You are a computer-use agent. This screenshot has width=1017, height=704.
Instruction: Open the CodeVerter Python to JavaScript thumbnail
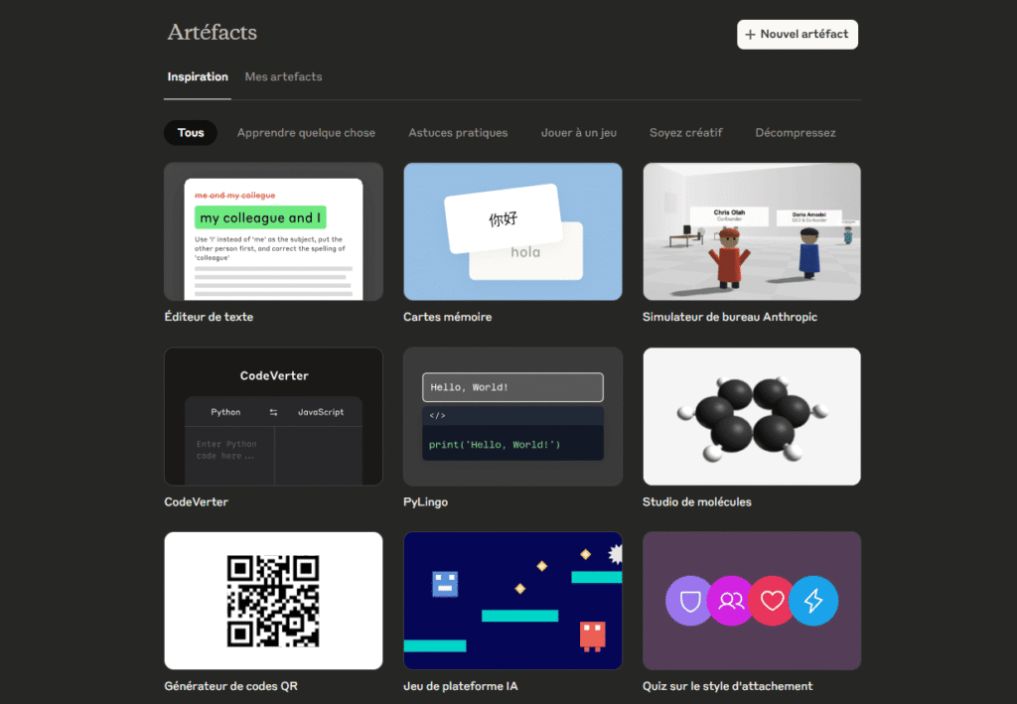pos(274,416)
